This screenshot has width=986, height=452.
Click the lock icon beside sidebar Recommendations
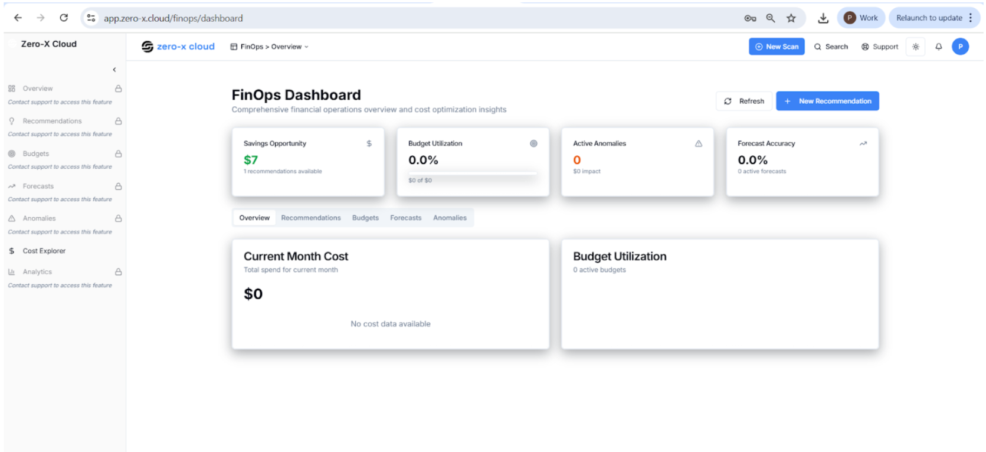[119, 121]
